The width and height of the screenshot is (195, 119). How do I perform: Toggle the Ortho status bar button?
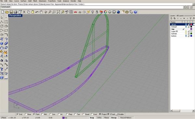(x=99, y=118)
